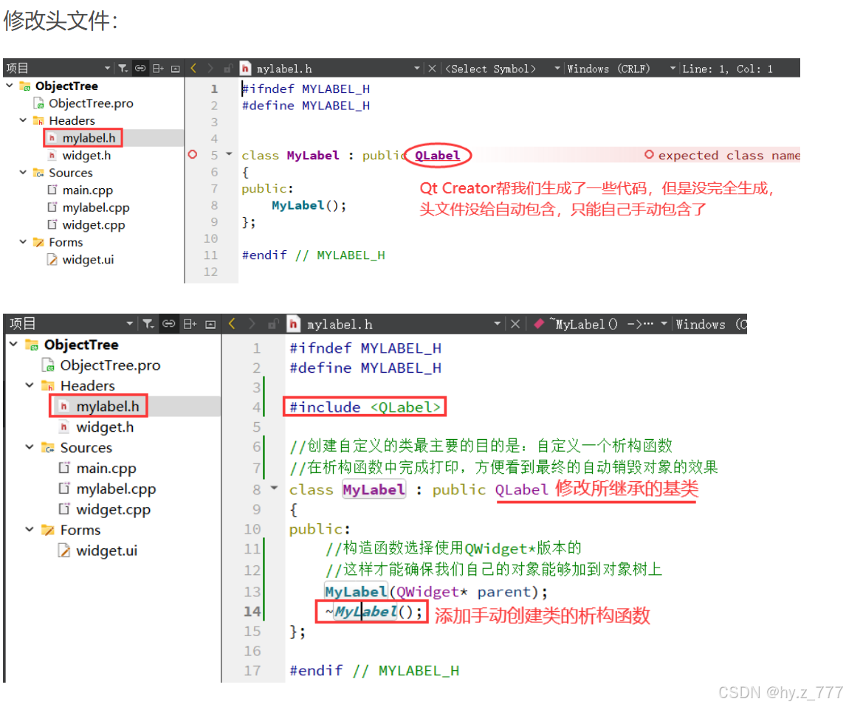846x707 pixels.
Task: Click filter icon in top project panel
Action: pyautogui.click(x=123, y=68)
